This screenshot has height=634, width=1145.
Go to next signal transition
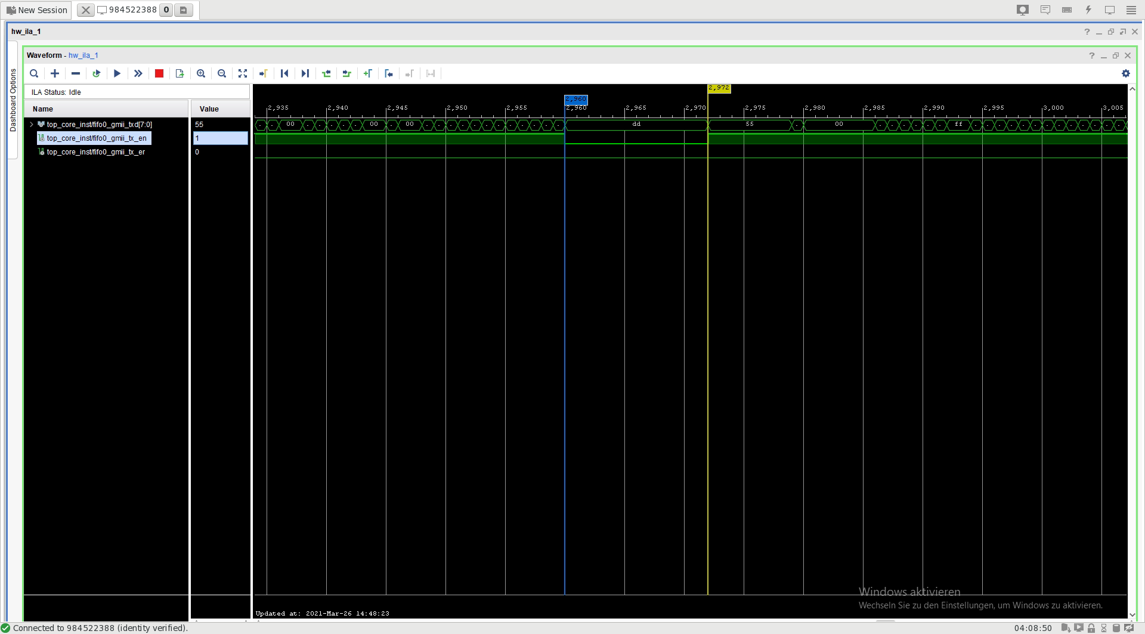point(347,73)
